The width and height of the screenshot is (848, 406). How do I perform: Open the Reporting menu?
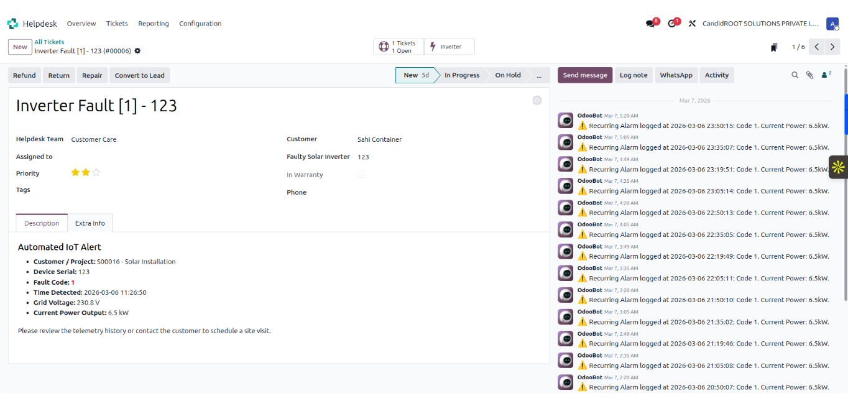tap(154, 24)
